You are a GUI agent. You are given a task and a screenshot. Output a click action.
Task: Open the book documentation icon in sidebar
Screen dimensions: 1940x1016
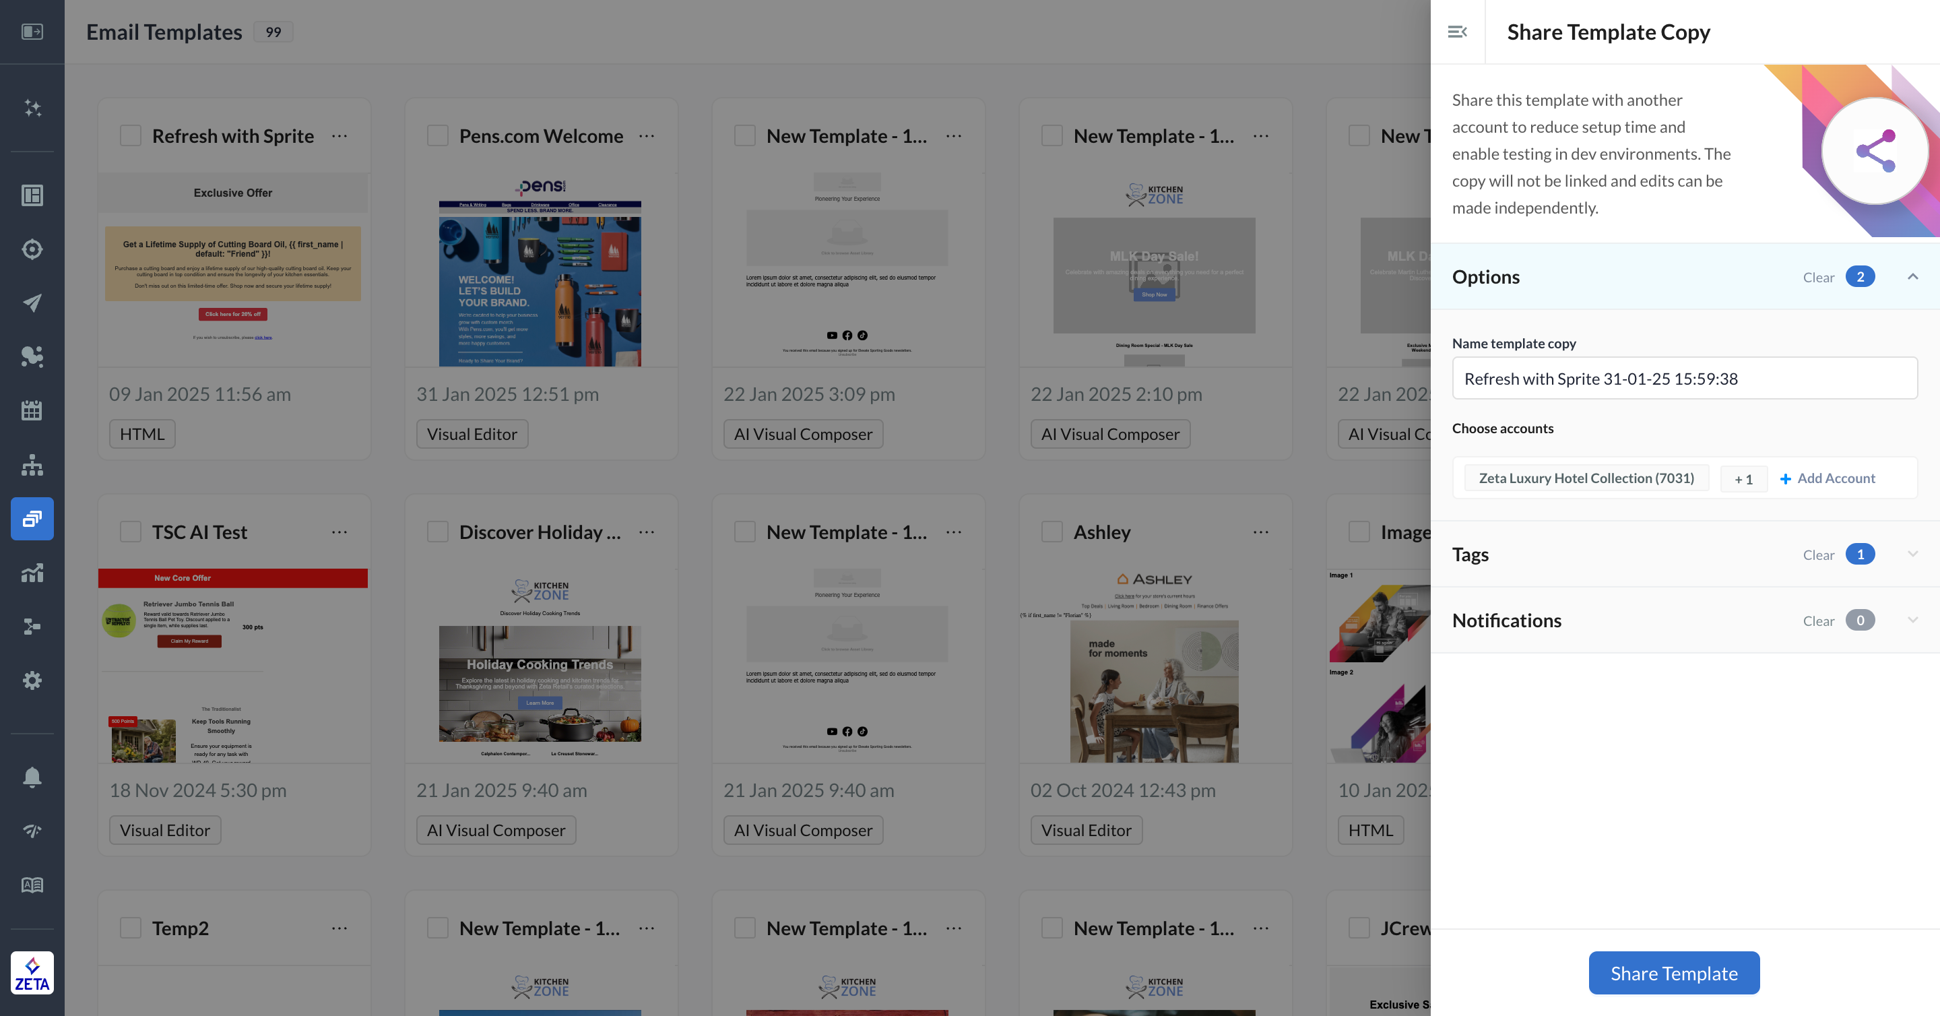[x=32, y=885]
